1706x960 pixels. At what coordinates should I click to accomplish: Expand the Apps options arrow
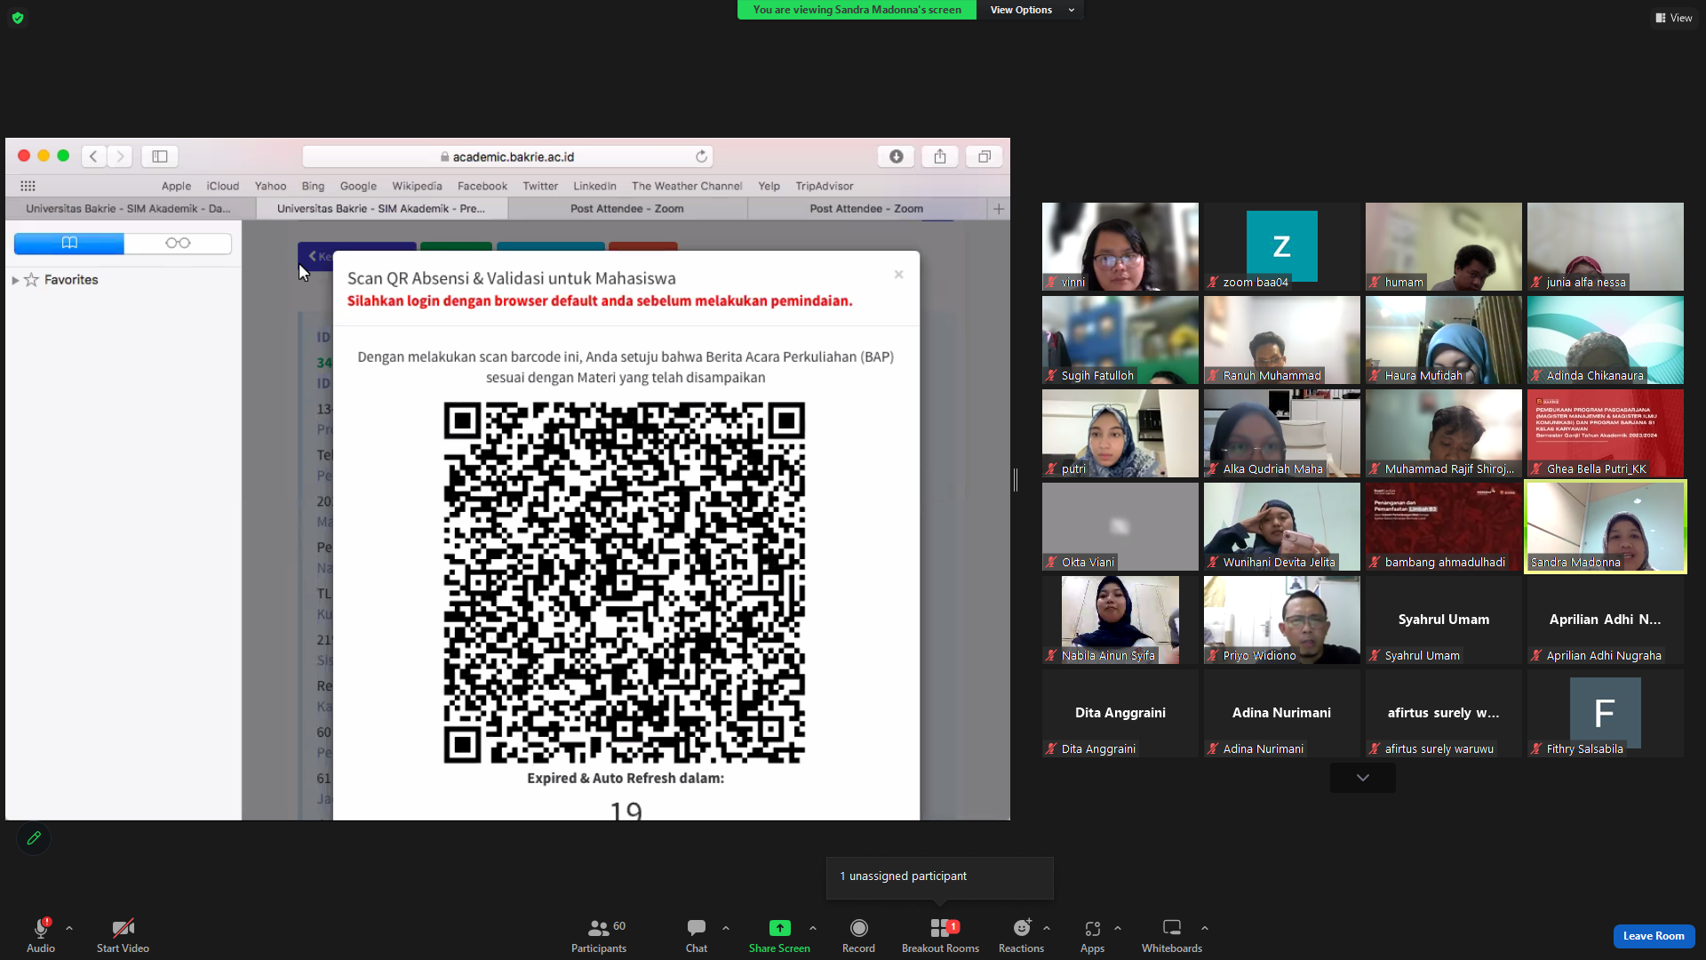point(1118,928)
